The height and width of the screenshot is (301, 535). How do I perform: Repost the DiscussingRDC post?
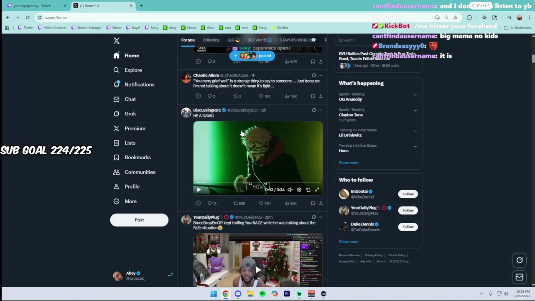[x=239, y=203]
